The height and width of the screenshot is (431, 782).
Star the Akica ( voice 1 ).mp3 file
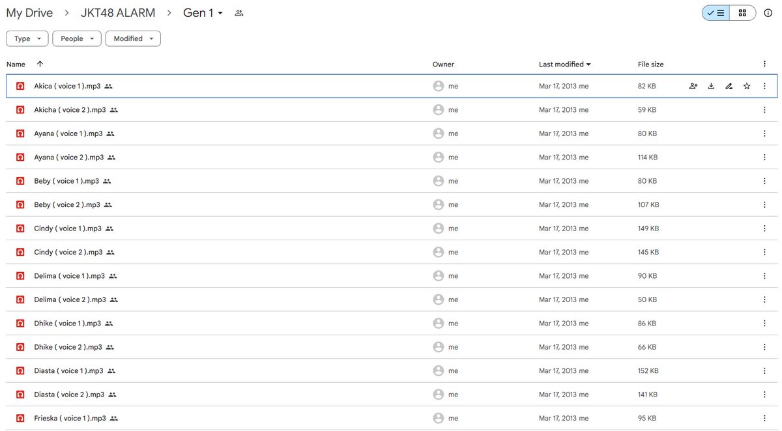tap(747, 86)
